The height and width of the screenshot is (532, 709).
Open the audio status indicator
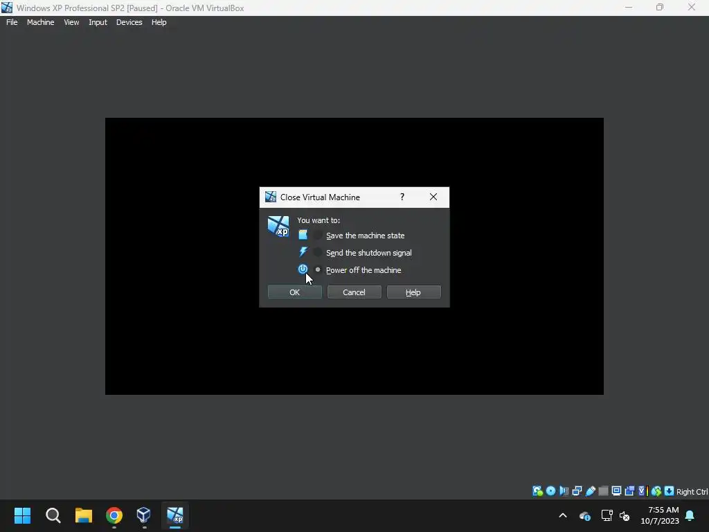564,491
